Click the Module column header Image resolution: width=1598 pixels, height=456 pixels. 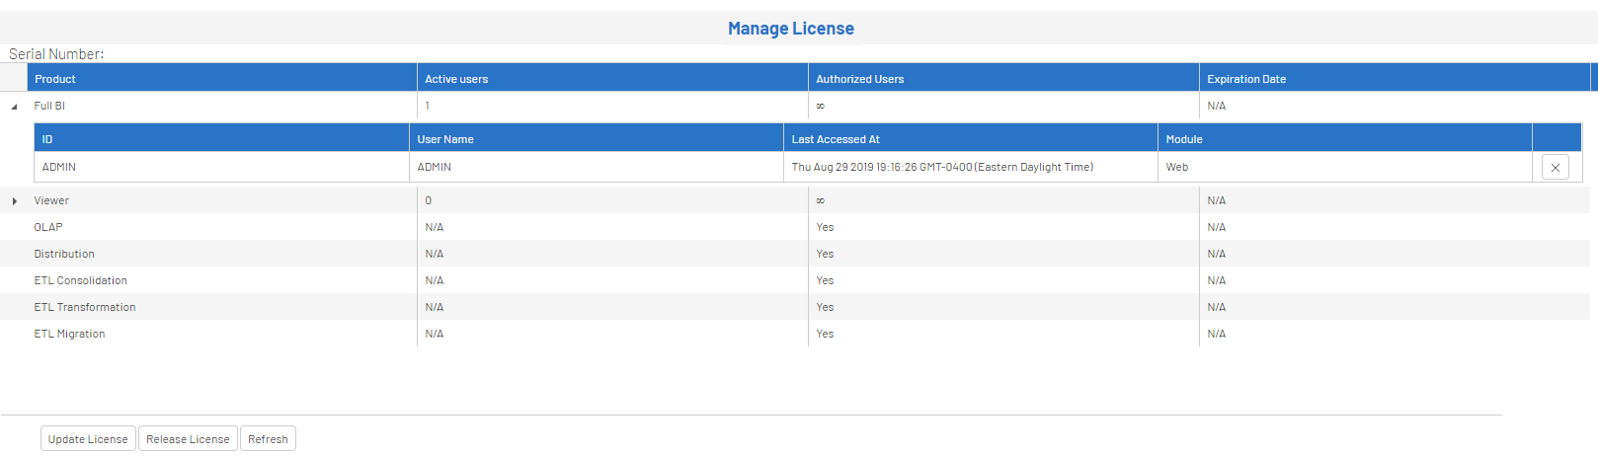(1184, 139)
